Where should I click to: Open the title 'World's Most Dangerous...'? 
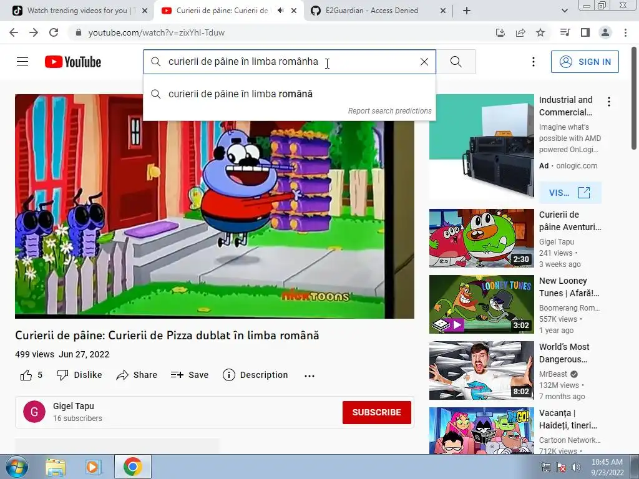click(x=564, y=353)
